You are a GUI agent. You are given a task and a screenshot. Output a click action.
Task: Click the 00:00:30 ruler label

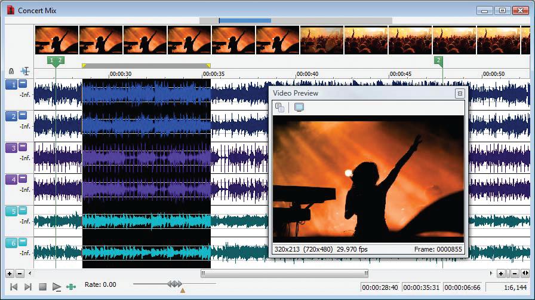121,74
